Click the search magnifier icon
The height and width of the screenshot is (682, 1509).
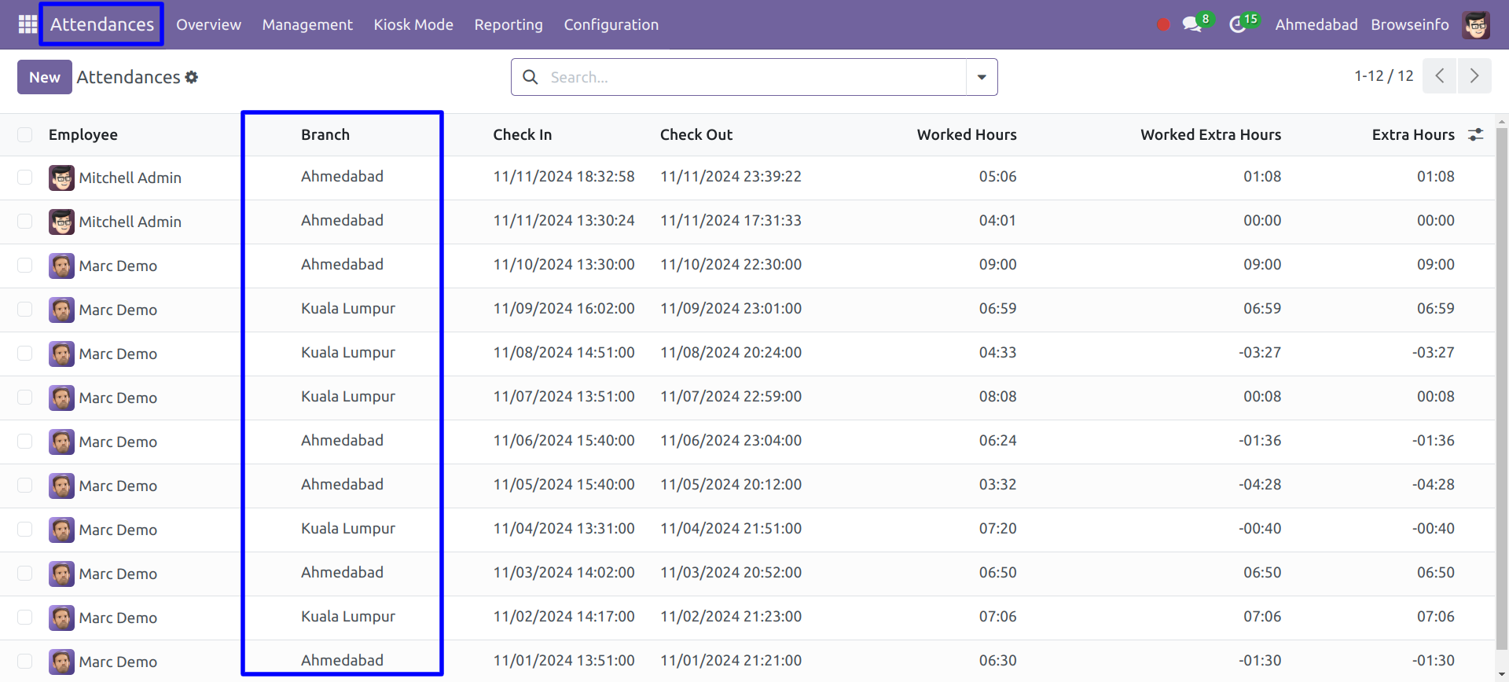click(531, 77)
